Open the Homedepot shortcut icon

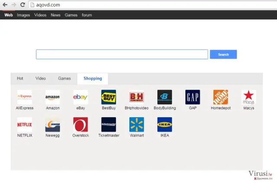pos(221,97)
